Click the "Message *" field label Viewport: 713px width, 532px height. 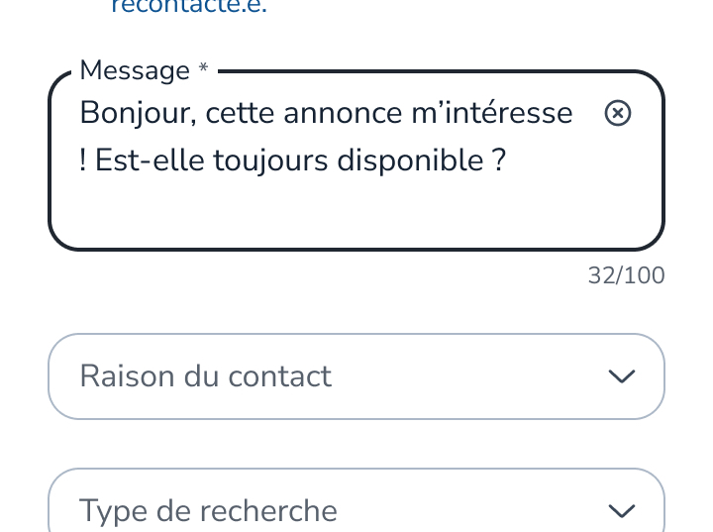coord(135,70)
